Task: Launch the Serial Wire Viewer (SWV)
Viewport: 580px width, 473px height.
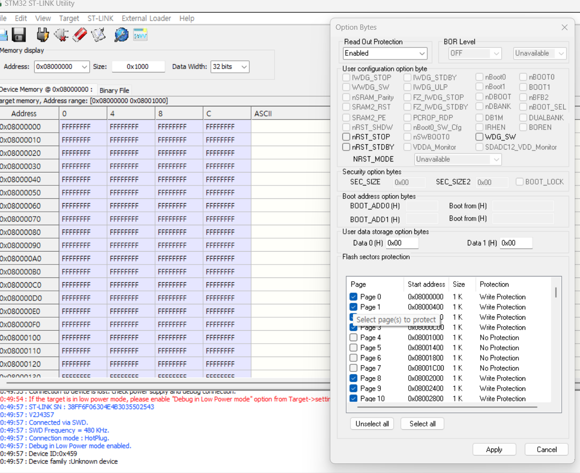Action: (140, 34)
